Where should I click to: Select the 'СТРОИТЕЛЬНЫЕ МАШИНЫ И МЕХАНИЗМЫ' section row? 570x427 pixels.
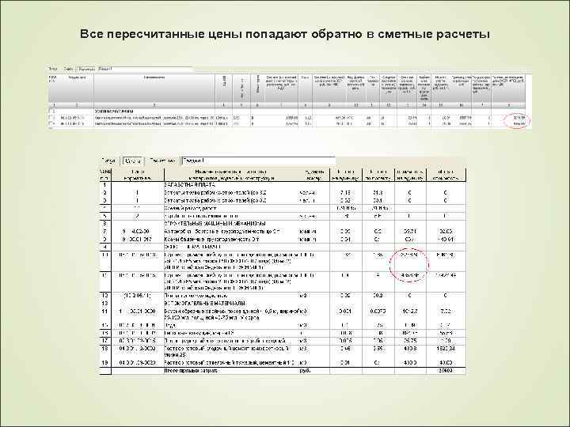(x=215, y=224)
